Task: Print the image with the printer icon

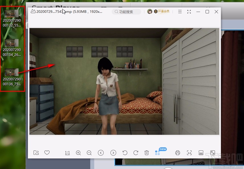Action: click(178, 153)
